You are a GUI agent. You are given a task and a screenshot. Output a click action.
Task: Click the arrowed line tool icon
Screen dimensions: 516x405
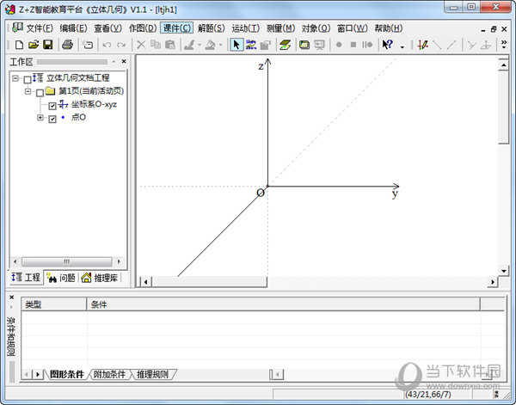tap(451, 45)
